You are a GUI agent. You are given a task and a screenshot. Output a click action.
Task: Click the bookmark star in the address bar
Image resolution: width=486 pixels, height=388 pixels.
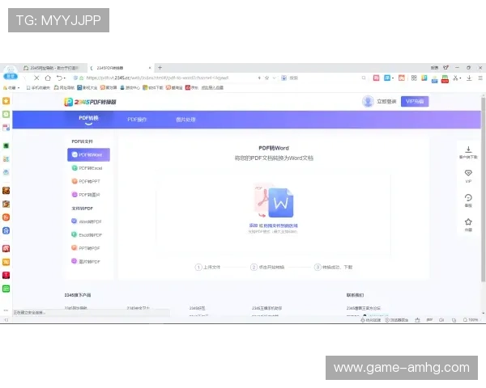(x=266, y=78)
